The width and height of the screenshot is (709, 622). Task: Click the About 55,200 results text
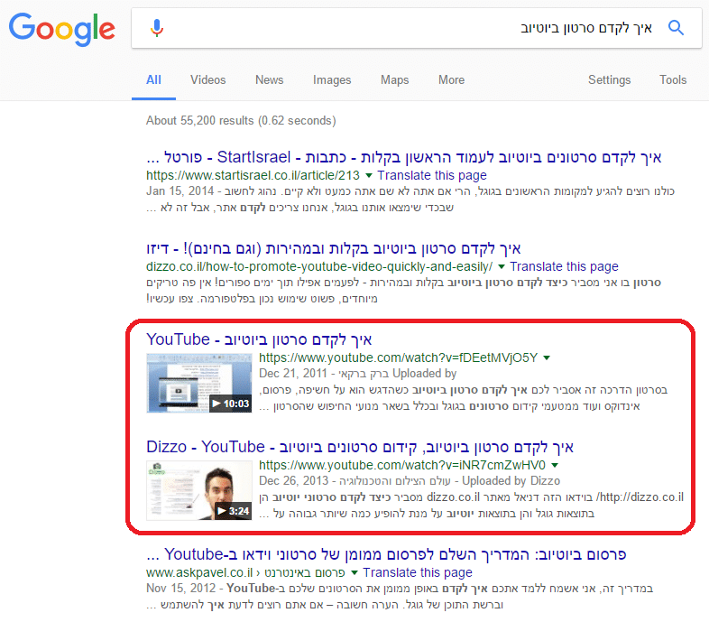241,120
